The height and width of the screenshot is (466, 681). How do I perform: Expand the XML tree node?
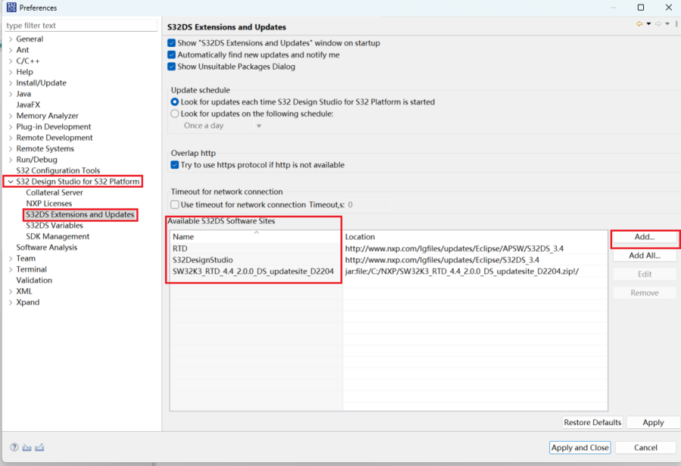coord(11,291)
